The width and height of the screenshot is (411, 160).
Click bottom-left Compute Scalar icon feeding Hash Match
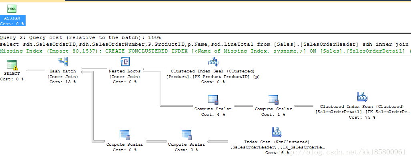[x=125, y=135]
